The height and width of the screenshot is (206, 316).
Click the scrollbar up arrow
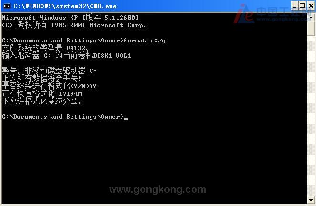point(311,17)
